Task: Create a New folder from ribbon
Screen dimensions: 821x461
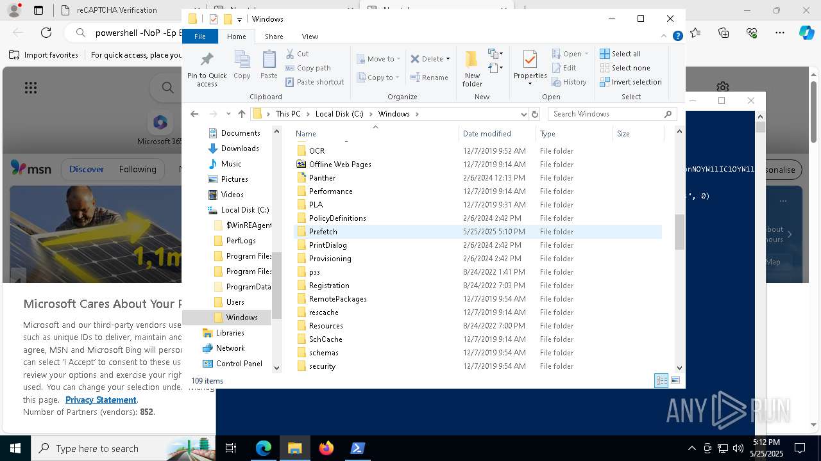Action: click(472, 69)
